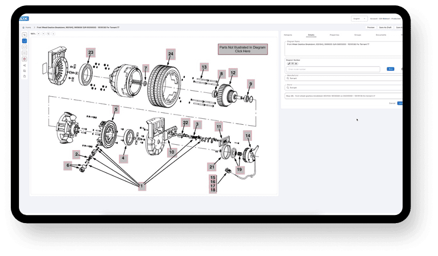Select hotspot 10 on the diagram
438x256 pixels.
pyautogui.click(x=172, y=152)
